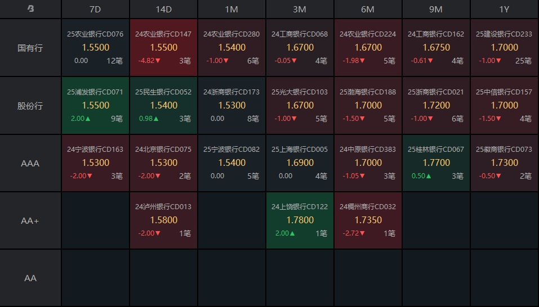Open 24农业银行CD147 quote cell

pyautogui.click(x=163, y=47)
